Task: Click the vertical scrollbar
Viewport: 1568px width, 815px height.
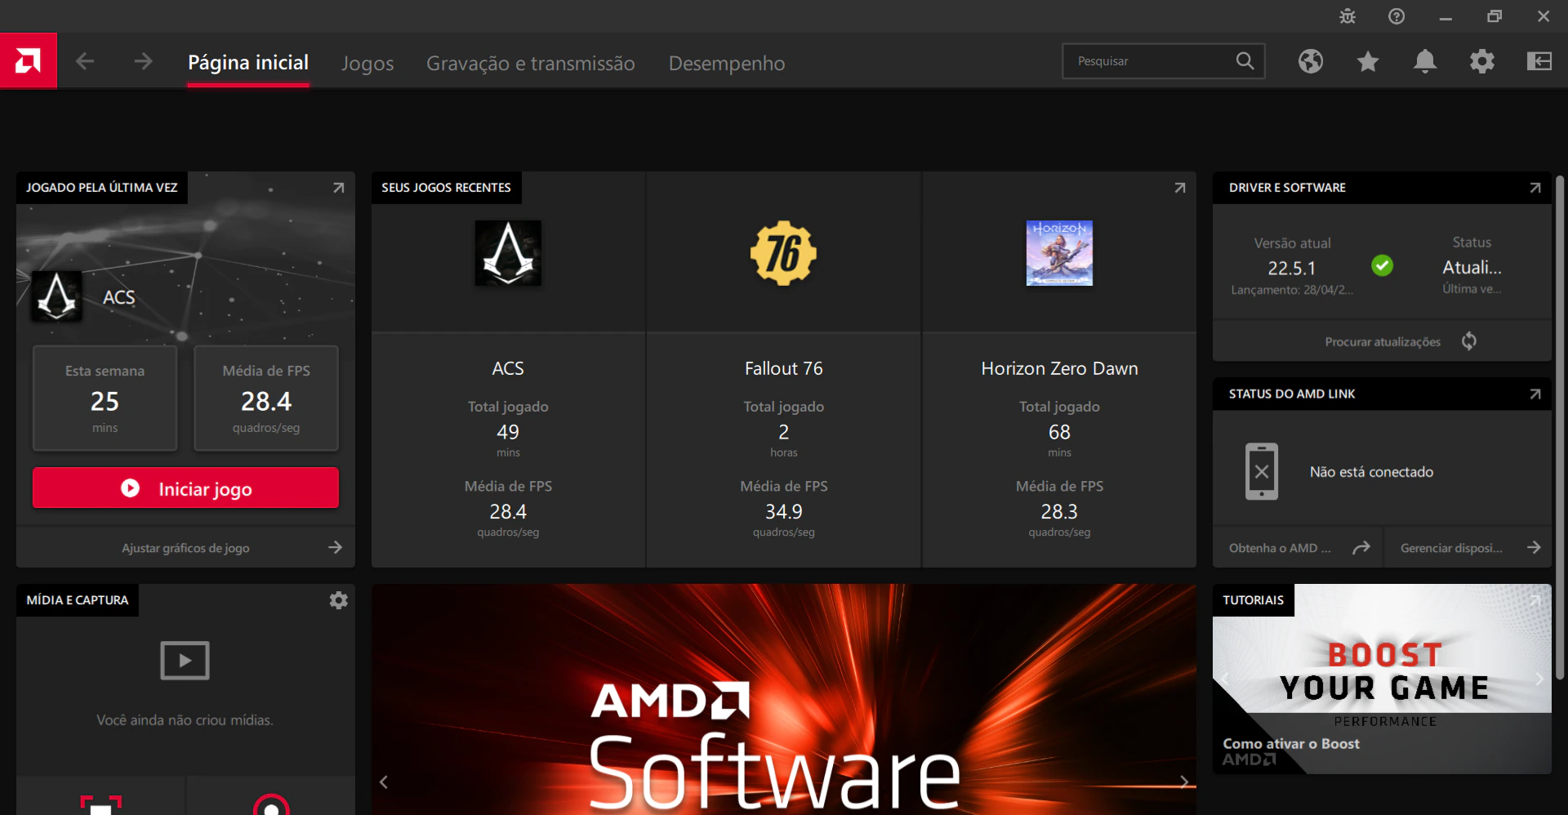Action: [1560, 427]
